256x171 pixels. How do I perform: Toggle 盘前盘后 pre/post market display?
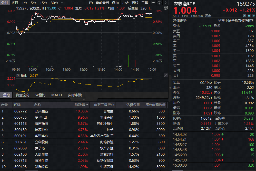[x=102, y=3]
